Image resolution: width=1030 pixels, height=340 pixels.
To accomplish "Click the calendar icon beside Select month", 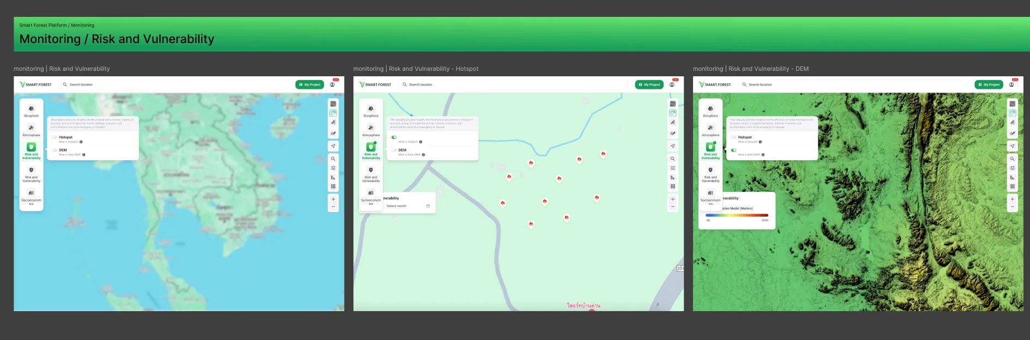I will coord(428,206).
